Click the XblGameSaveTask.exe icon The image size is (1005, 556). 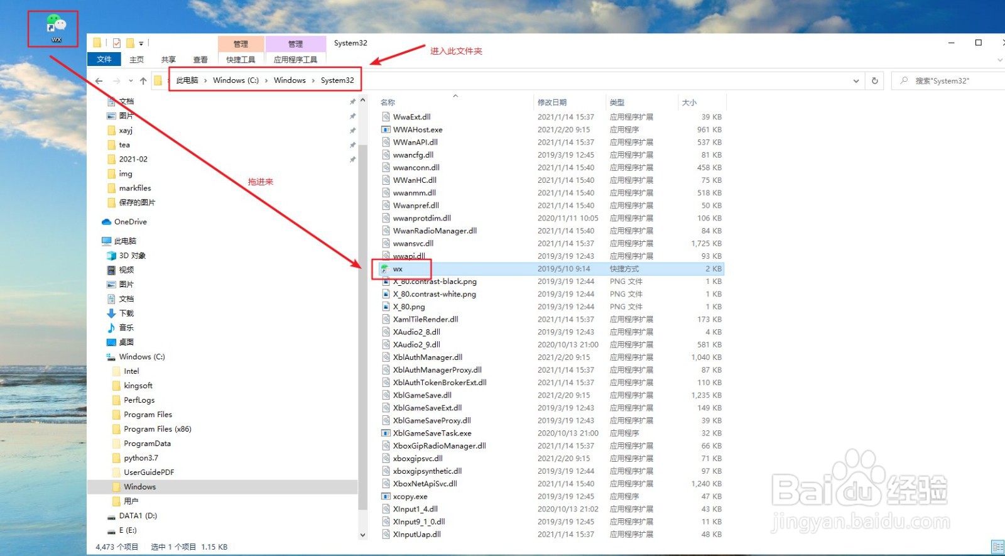386,433
